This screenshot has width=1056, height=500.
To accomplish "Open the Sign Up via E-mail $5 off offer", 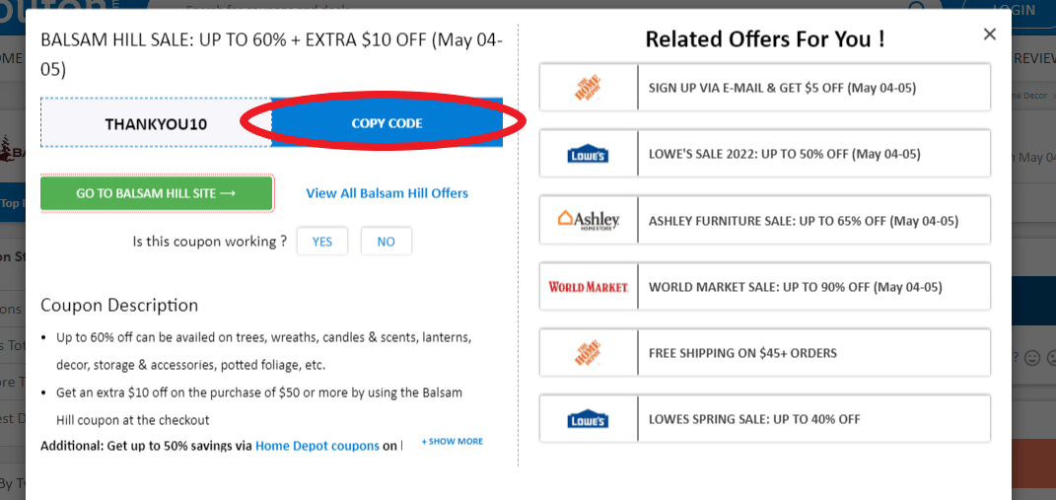I will [782, 88].
